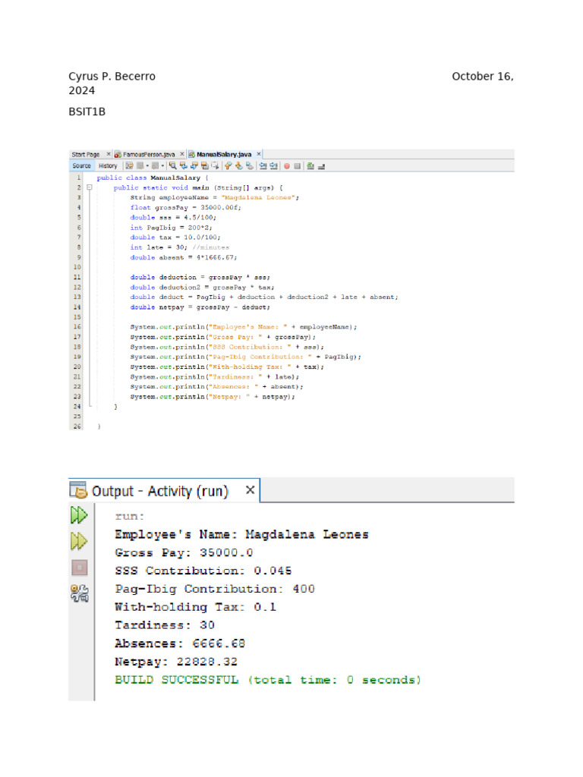Switch to the FamousPerson.java tab

[148, 154]
